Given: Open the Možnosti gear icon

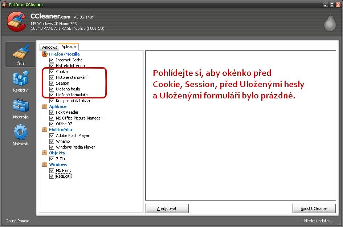Looking at the screenshot, I should 21,132.
